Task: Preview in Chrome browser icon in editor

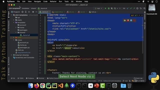Action: (x=124, y=20)
